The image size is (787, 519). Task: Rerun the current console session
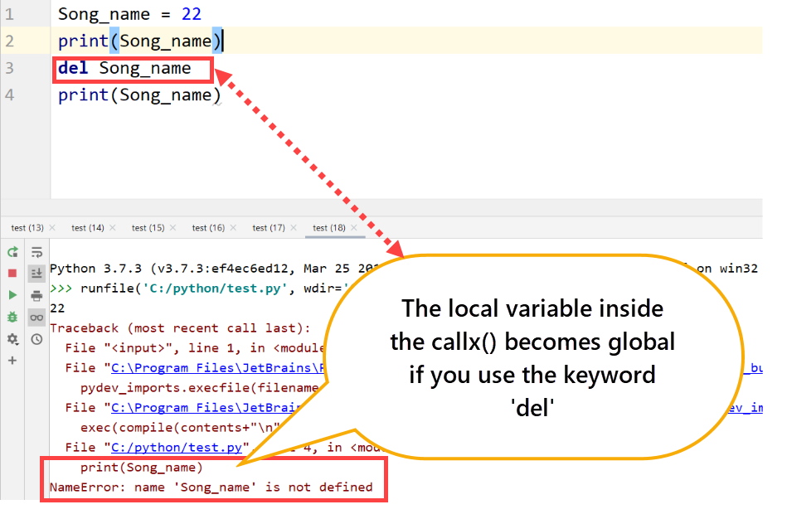coord(12,253)
